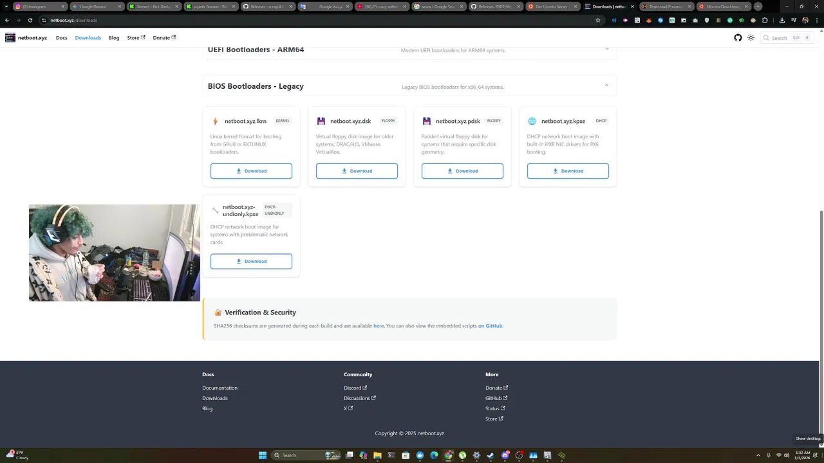Open Chrome profile avatar
The height and width of the screenshot is (463, 824).
[x=805, y=20]
